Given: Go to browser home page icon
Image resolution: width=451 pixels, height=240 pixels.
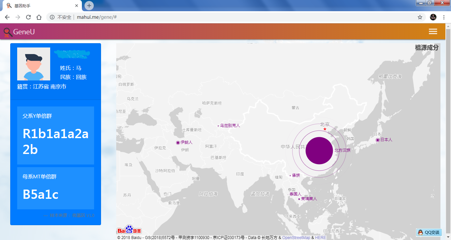Looking at the screenshot, I should click(x=39, y=17).
